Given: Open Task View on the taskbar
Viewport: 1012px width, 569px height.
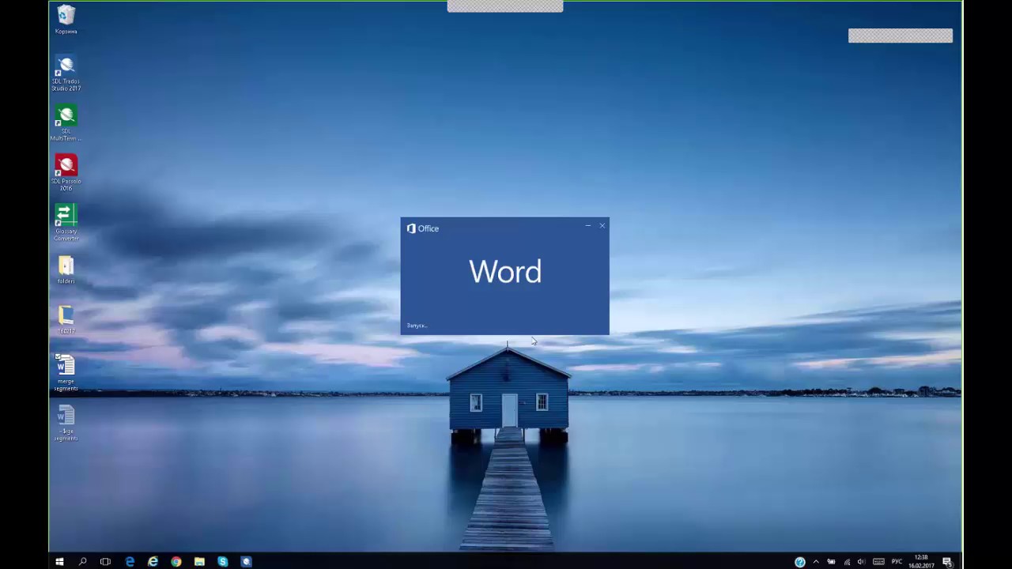Looking at the screenshot, I should click(105, 562).
